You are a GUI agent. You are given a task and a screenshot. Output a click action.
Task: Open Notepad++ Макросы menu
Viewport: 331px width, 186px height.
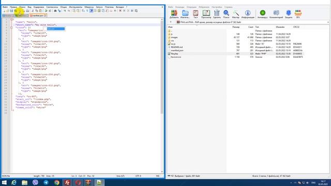tap(89, 7)
